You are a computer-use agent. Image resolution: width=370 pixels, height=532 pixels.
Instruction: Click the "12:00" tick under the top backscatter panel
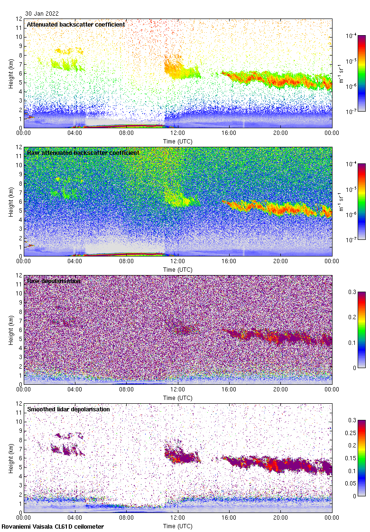click(177, 133)
